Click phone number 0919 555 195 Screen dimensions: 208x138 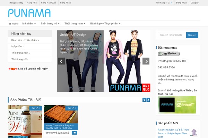178,61
